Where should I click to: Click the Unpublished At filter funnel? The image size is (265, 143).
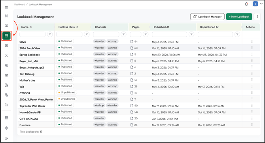pos(237,34)
